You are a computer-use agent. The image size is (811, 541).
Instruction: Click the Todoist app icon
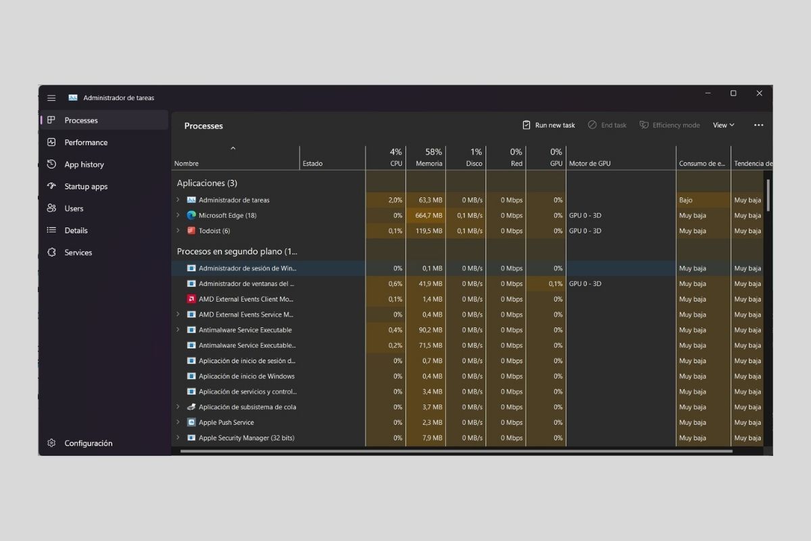191,231
